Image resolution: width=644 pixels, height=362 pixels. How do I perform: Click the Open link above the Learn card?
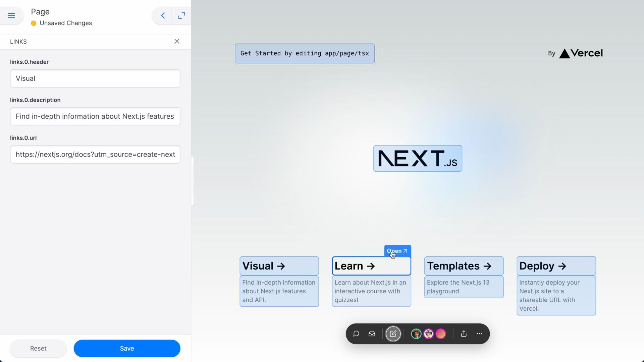point(397,251)
